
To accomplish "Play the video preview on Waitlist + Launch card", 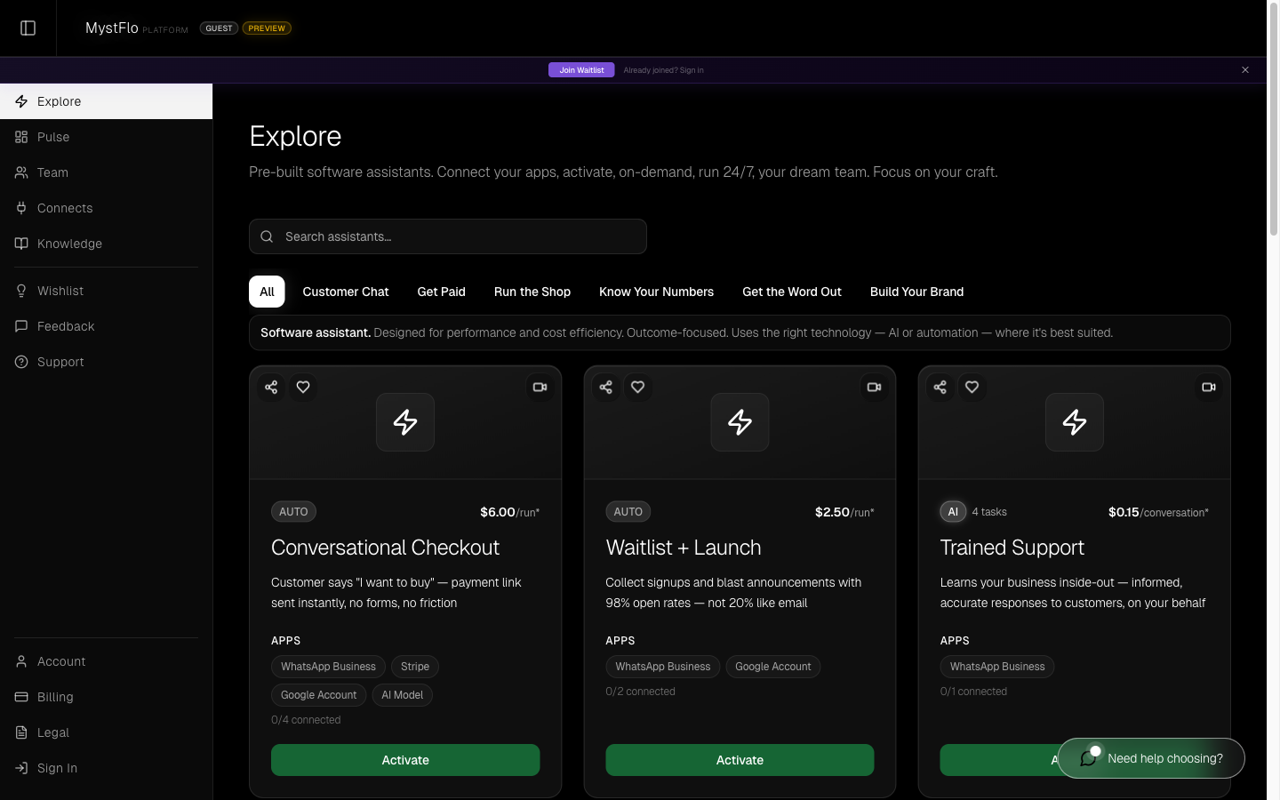I will tap(874, 387).
